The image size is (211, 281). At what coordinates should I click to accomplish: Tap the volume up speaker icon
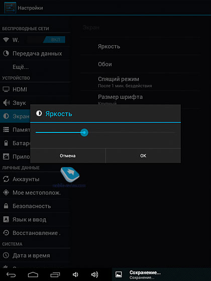coord(94,274)
